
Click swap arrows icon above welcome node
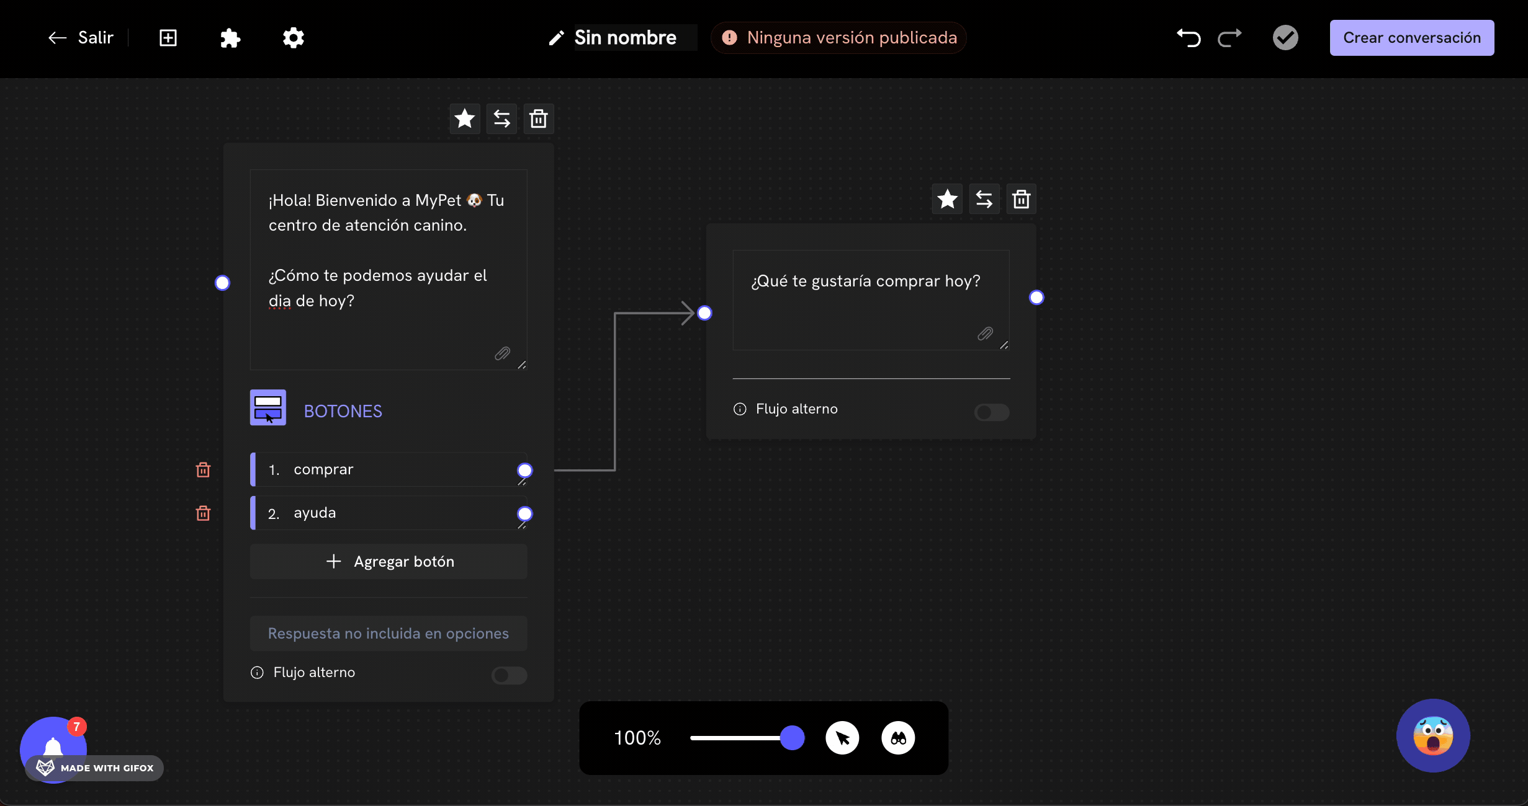pyautogui.click(x=501, y=118)
